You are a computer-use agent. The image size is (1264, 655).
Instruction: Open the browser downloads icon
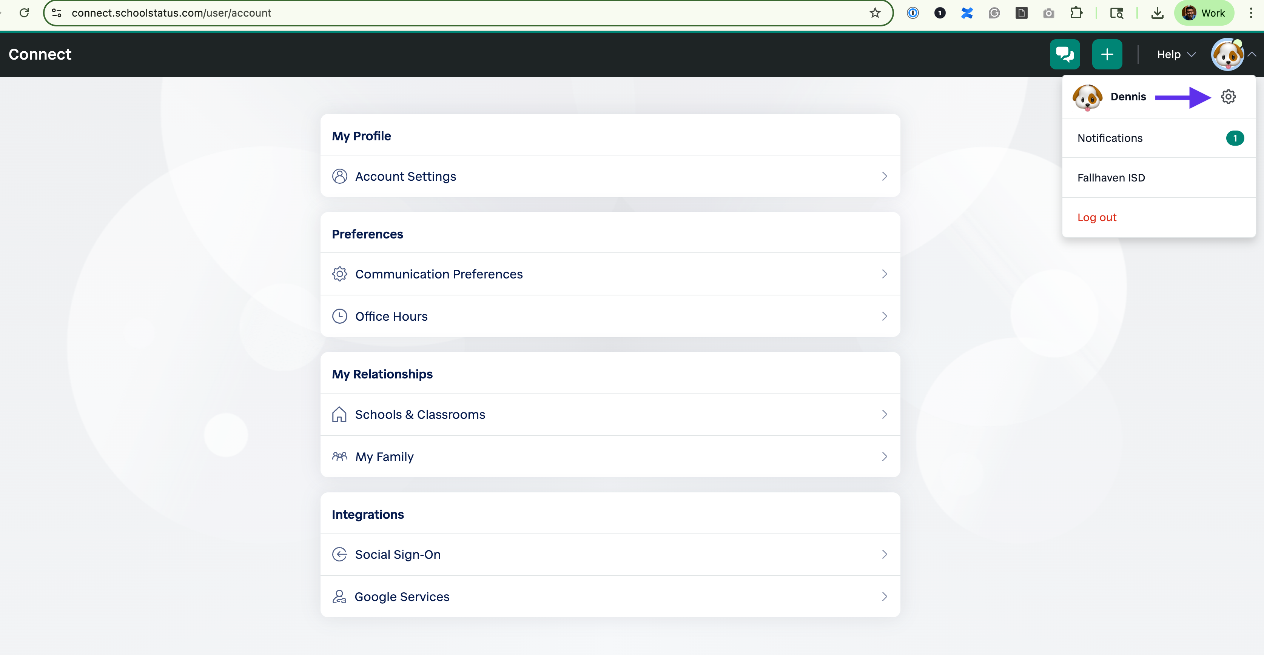(1157, 13)
